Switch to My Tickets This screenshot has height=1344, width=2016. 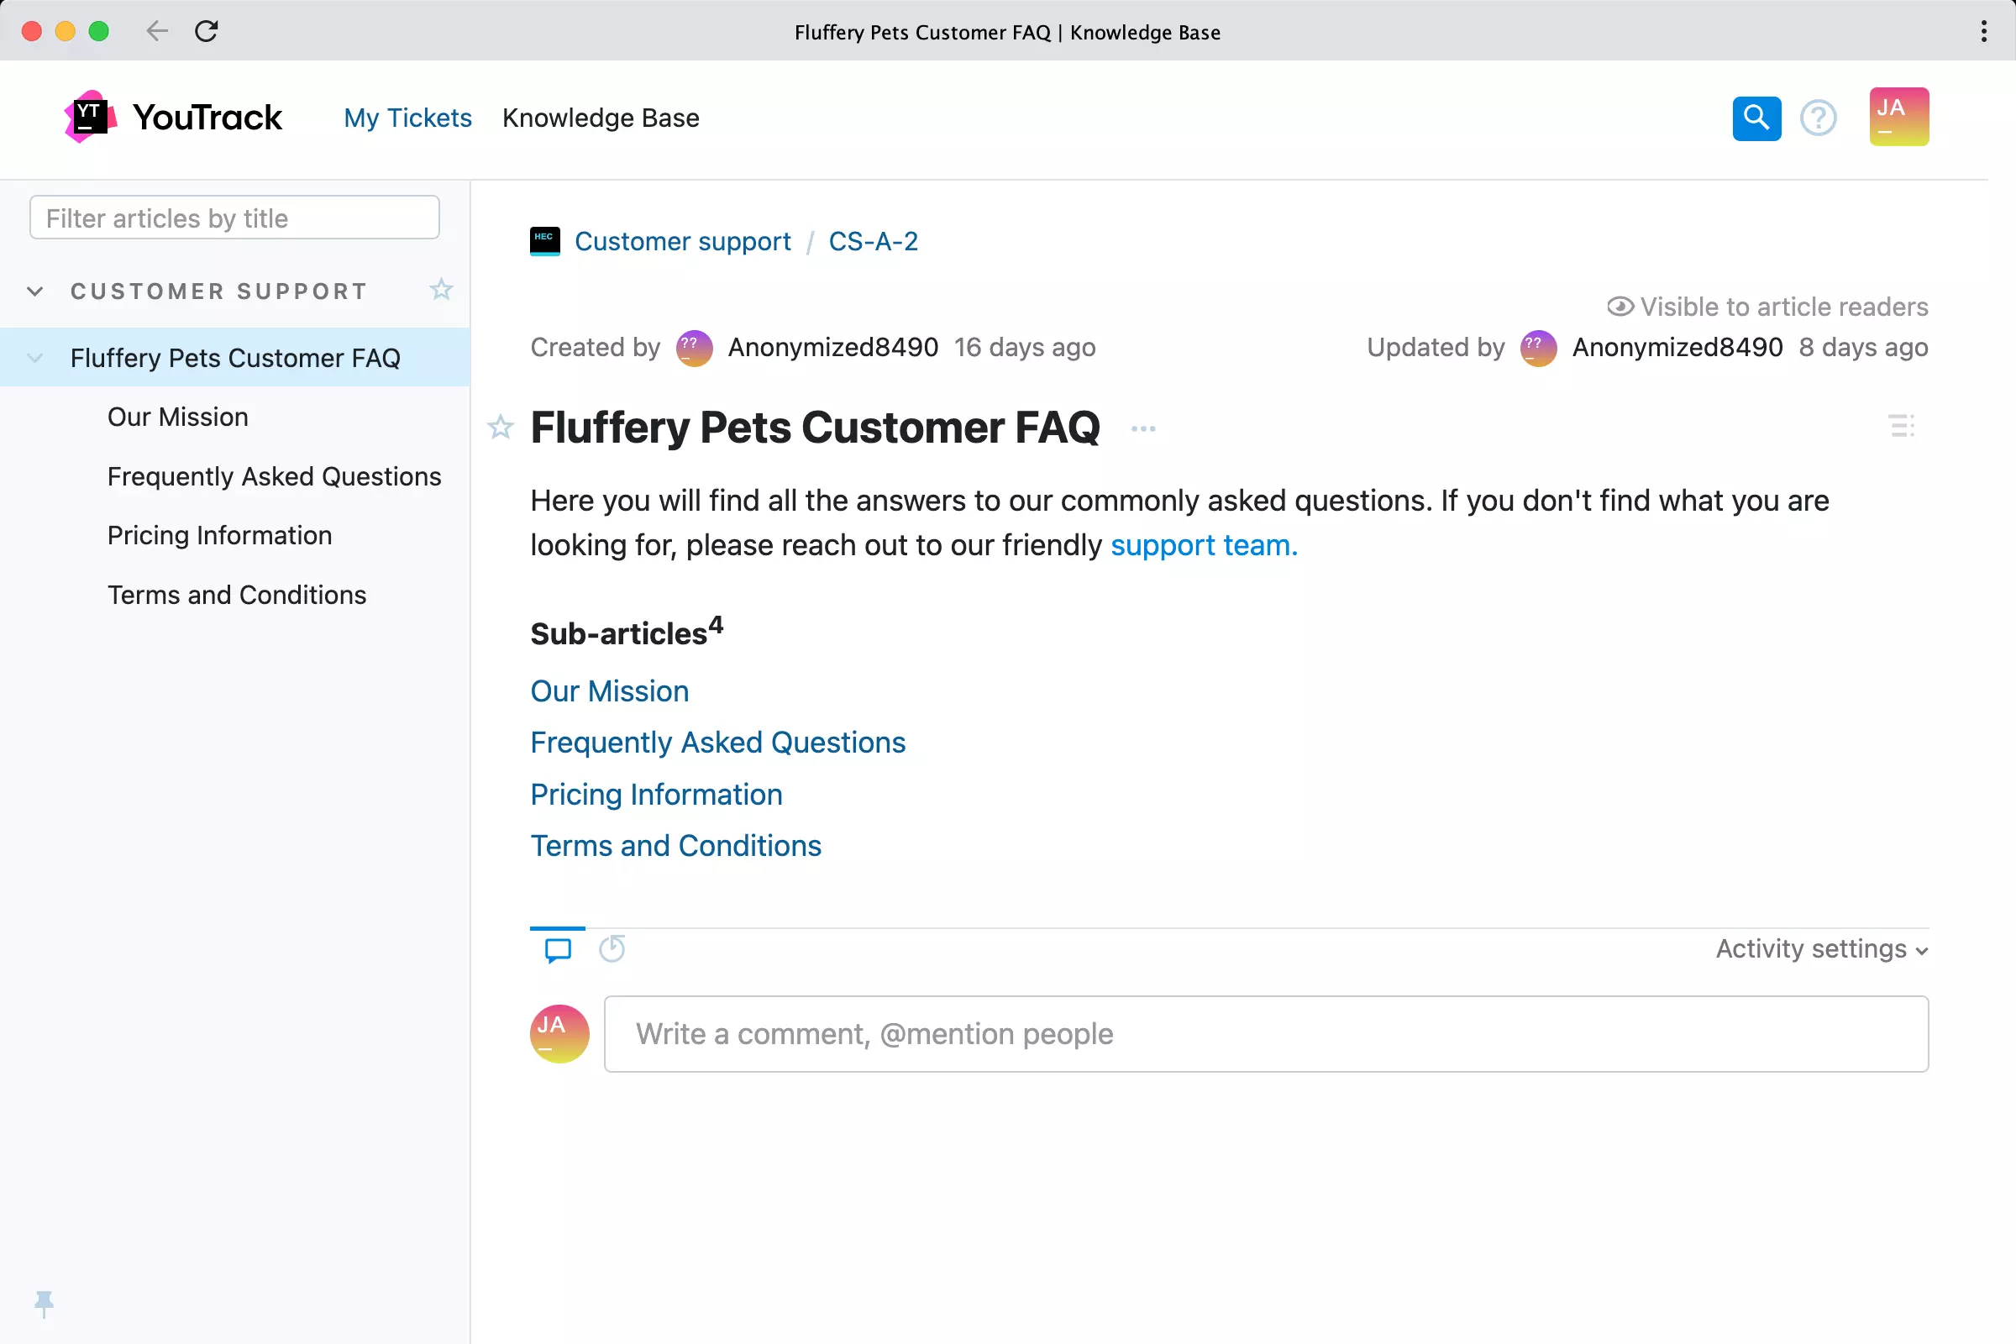(407, 118)
